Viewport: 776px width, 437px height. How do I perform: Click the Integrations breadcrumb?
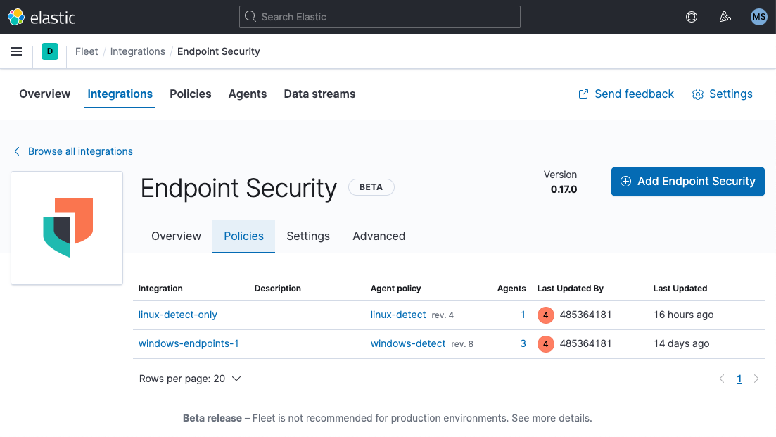pyautogui.click(x=138, y=51)
